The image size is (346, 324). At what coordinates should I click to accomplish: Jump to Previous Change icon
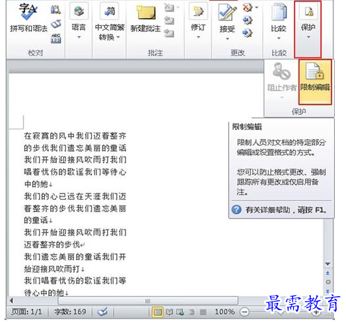coord(248,20)
